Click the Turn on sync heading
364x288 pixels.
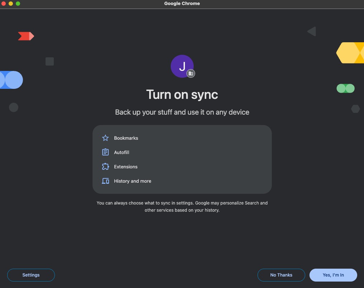[182, 95]
